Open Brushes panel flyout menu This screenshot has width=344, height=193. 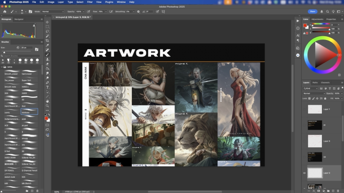[x=42, y=42]
